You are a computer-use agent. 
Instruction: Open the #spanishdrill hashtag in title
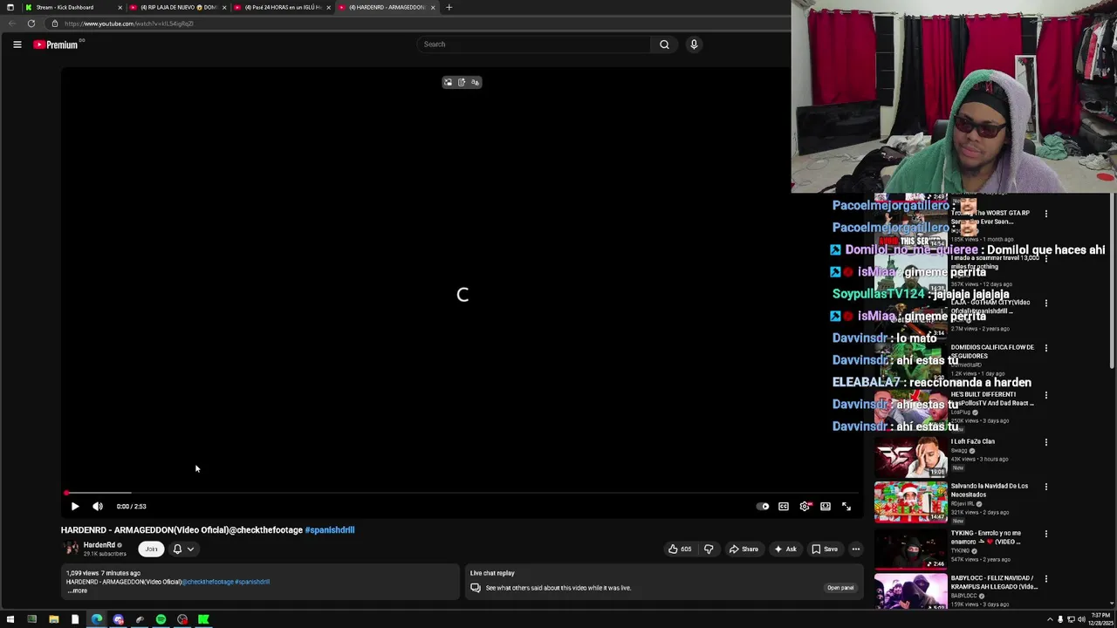click(x=330, y=529)
